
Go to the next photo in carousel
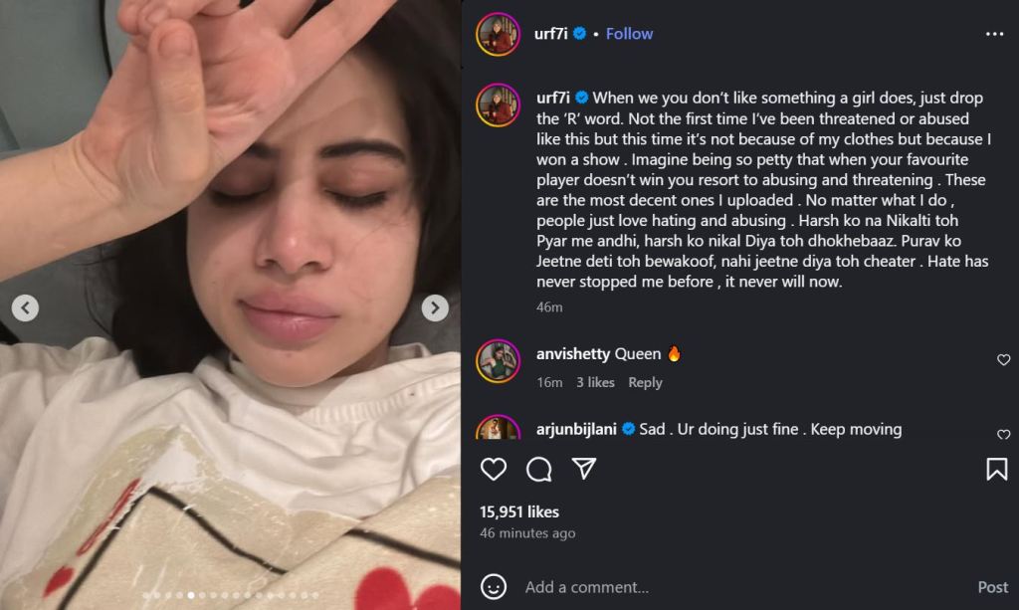pos(435,308)
